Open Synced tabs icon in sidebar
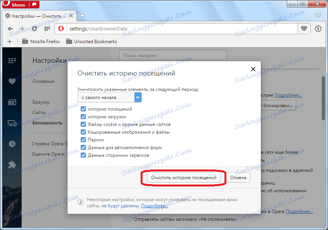 point(12,123)
